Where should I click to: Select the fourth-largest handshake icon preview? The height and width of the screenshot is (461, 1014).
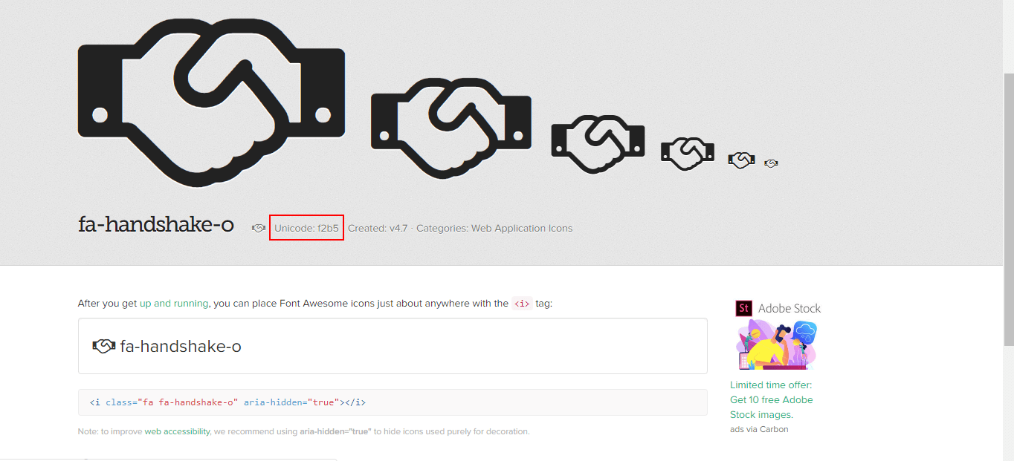[x=688, y=152]
